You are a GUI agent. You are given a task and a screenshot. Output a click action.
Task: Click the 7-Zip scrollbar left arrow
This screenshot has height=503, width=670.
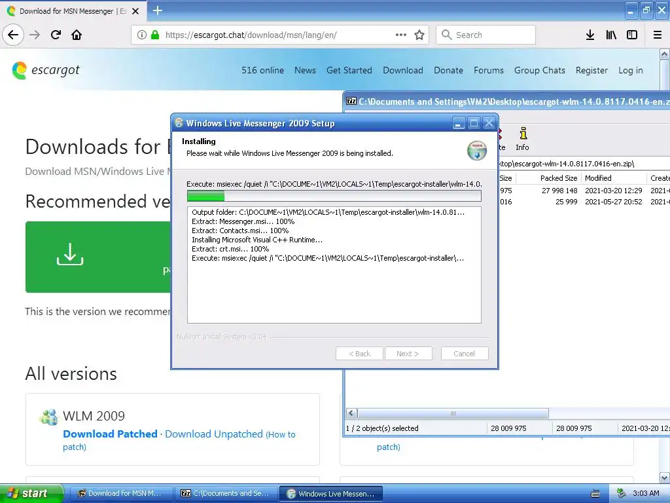[351, 413]
